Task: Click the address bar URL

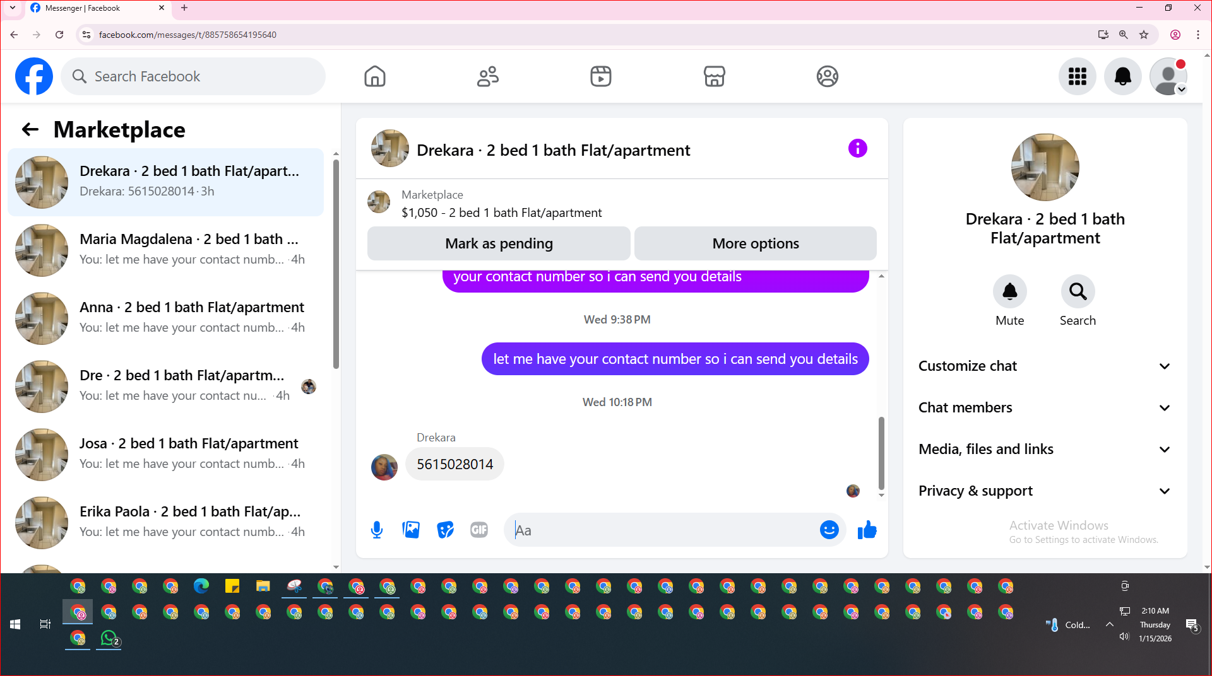Action: click(187, 35)
